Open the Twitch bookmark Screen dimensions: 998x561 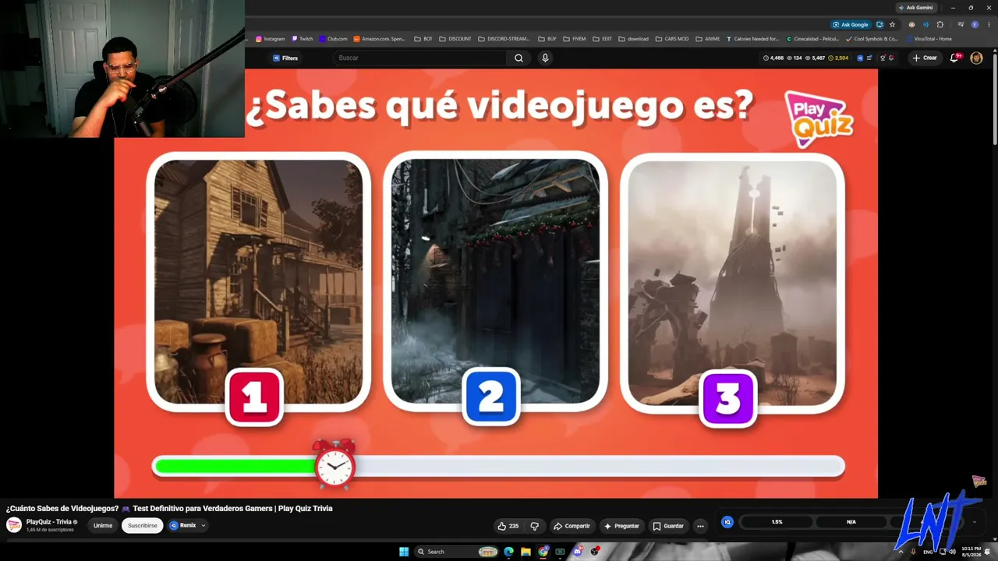click(303, 39)
